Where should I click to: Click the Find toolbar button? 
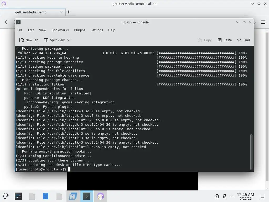(244, 40)
